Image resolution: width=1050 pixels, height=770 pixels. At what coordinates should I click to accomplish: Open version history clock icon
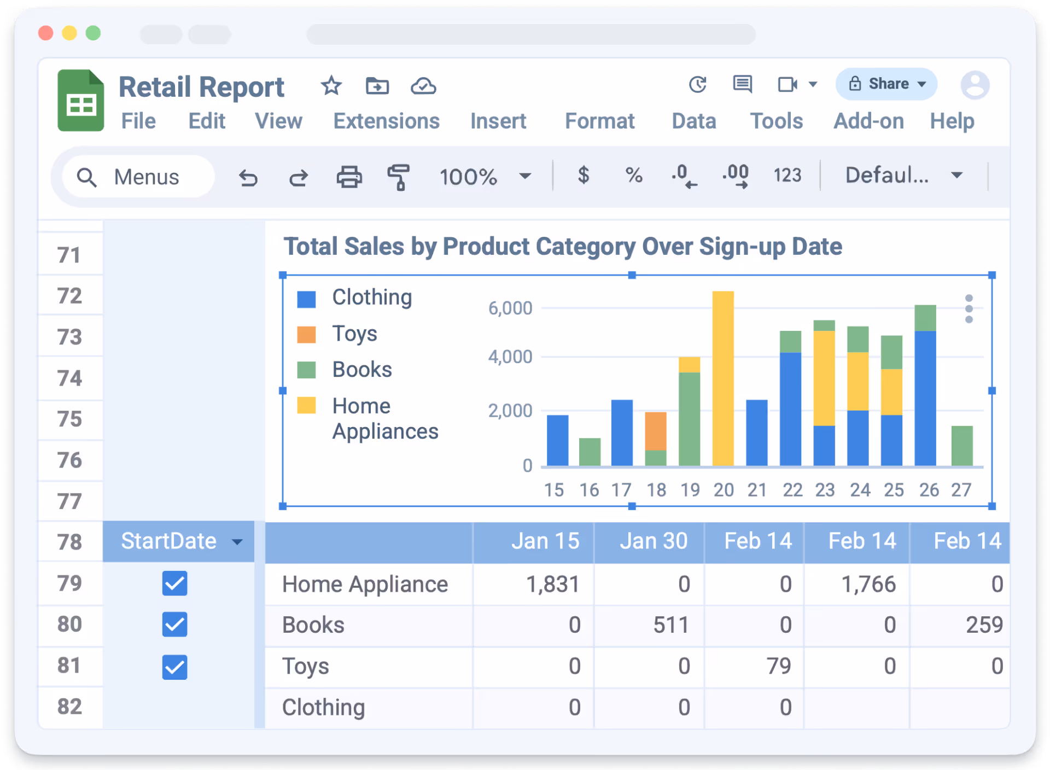(x=698, y=84)
